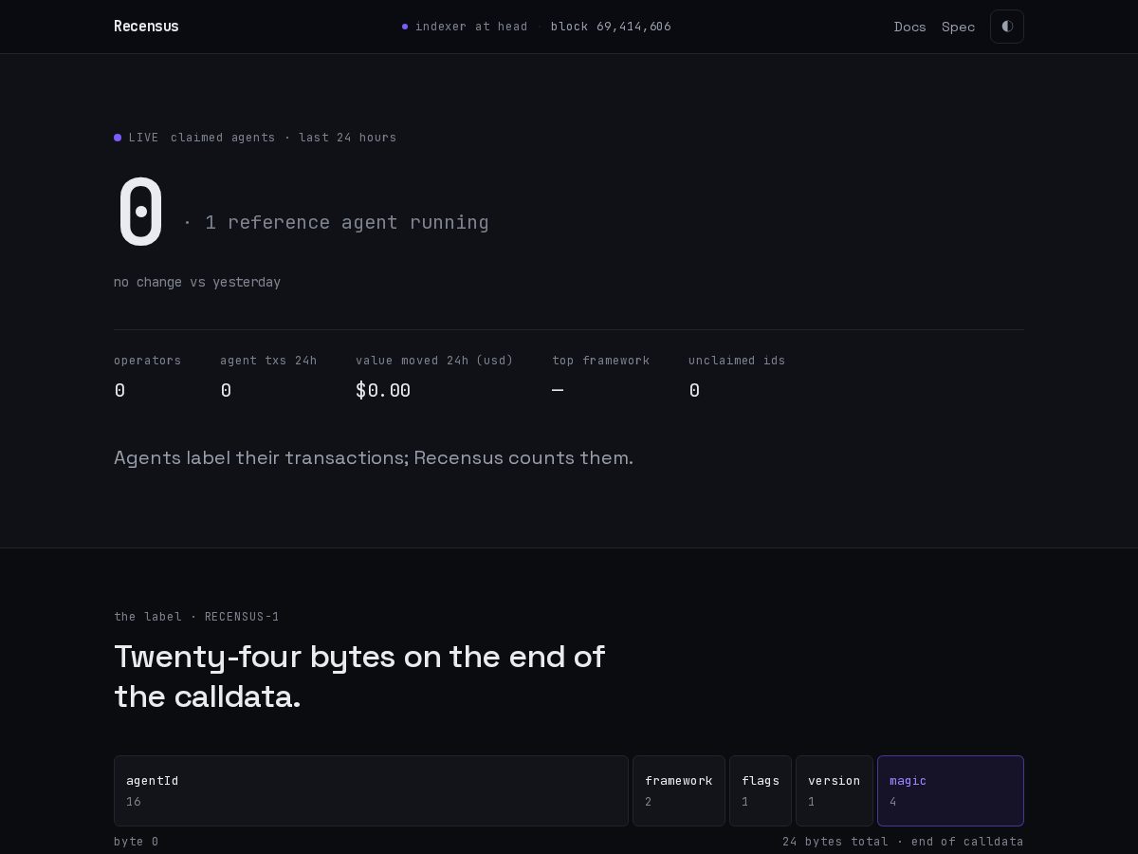Click the unclaimed ids label
1138x854 pixels.
(x=737, y=361)
